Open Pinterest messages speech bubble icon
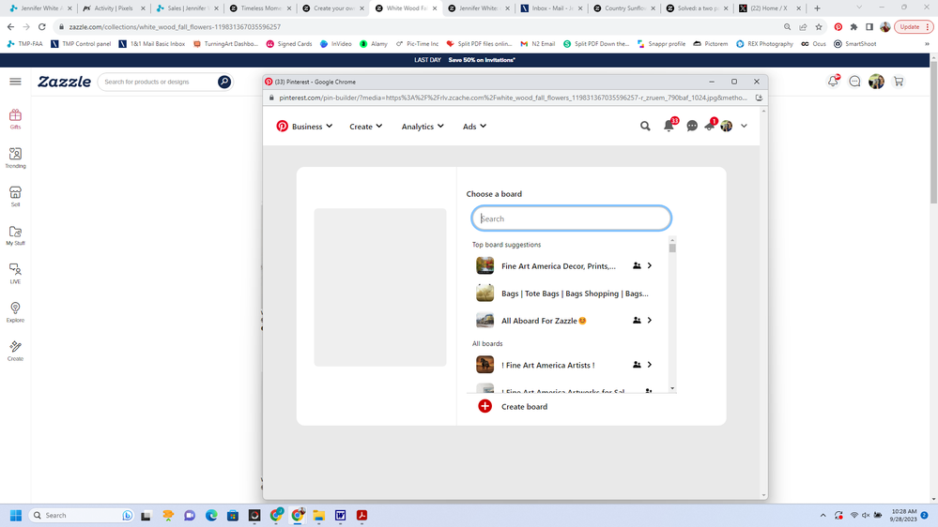 692,126
